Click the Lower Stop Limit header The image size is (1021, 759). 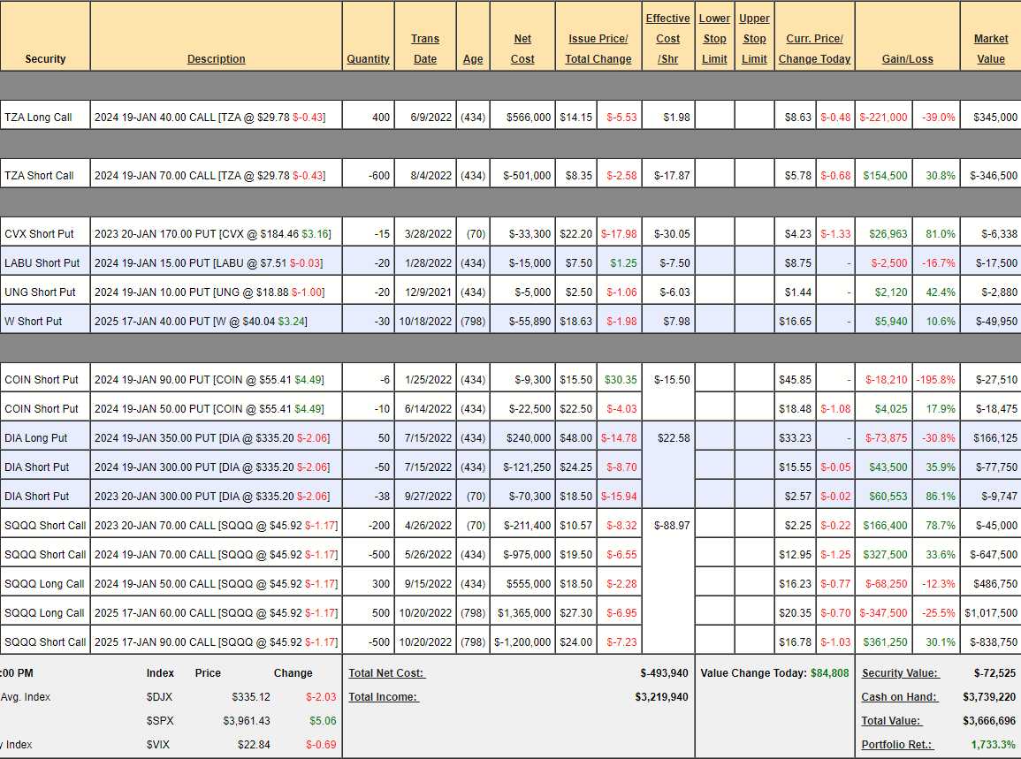click(x=714, y=39)
